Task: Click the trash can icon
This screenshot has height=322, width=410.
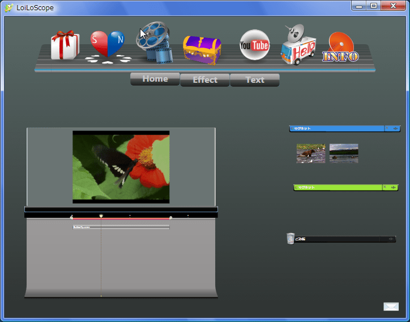Action: (291, 239)
